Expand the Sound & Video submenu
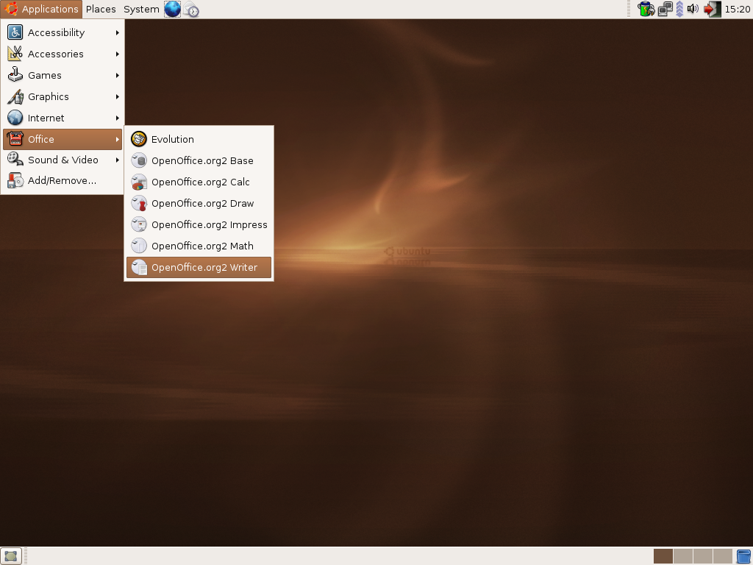Screen dimensions: 753x565 click(x=63, y=160)
